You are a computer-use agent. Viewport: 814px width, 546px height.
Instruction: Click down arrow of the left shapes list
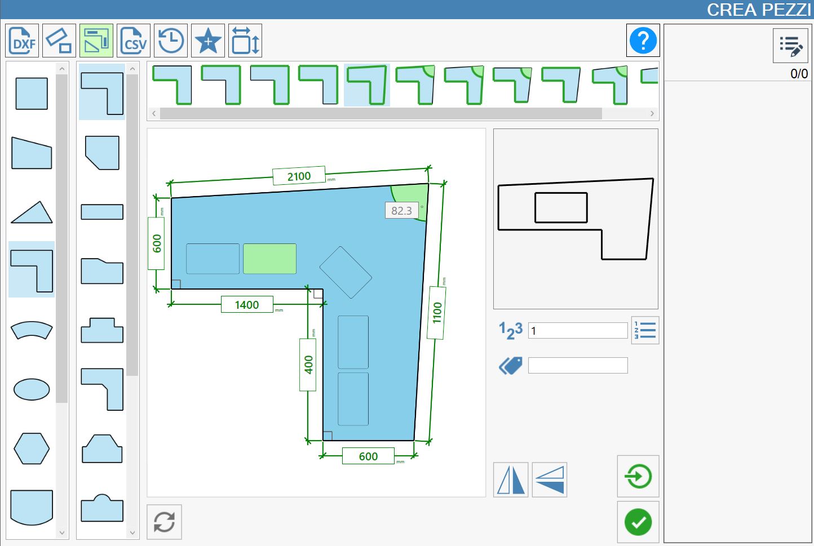pos(62,532)
